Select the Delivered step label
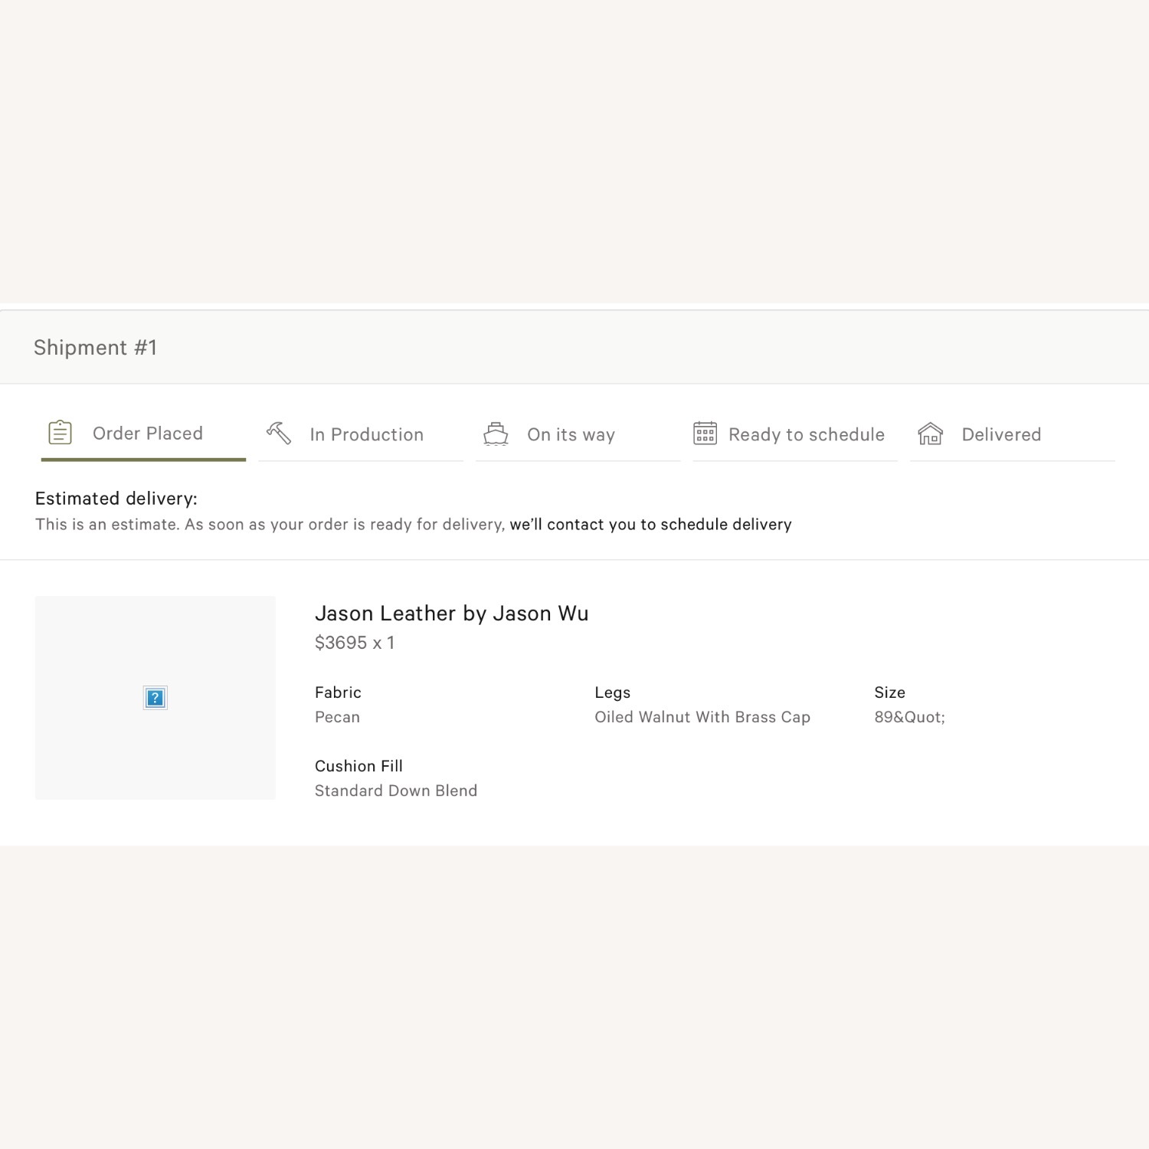 (1001, 435)
